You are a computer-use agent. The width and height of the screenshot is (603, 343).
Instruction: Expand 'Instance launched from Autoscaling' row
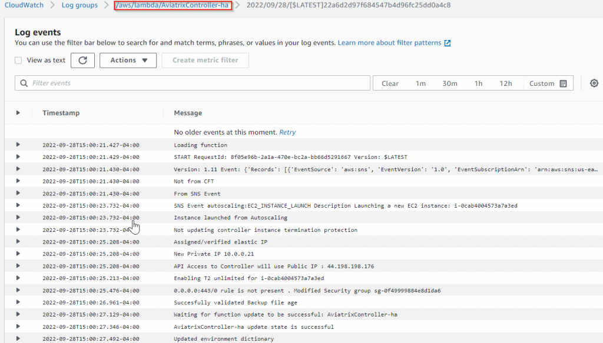[18, 218]
